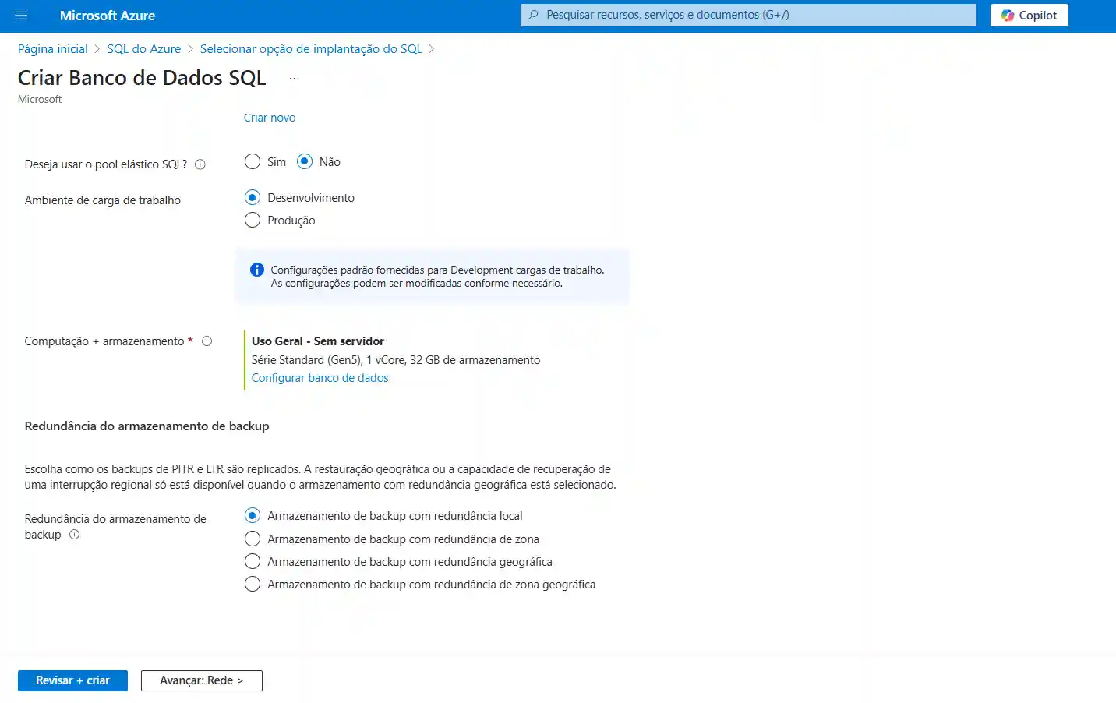Open SQL do Azure breadcrumb

tap(143, 49)
